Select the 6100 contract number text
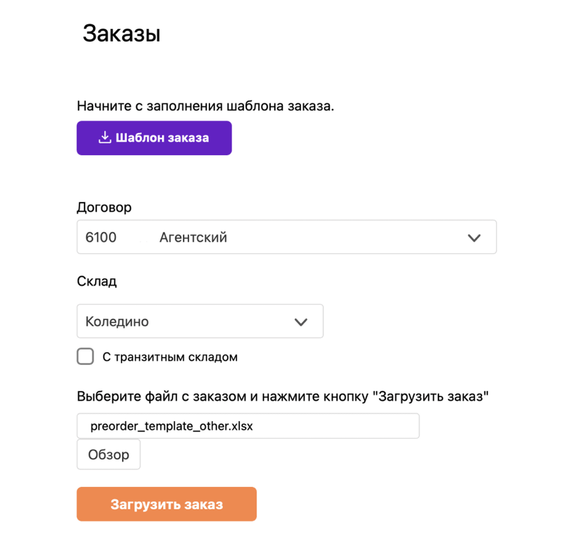586x549 pixels. click(101, 238)
